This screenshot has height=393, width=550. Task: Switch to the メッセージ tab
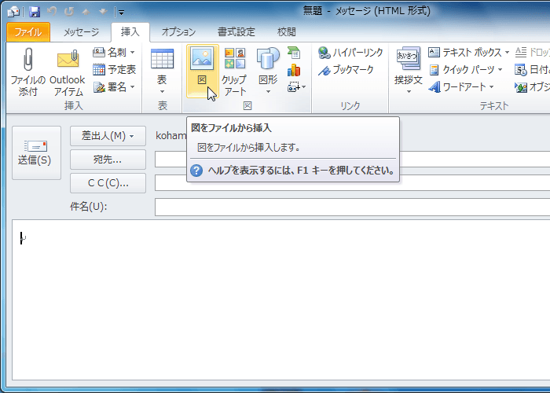point(82,32)
